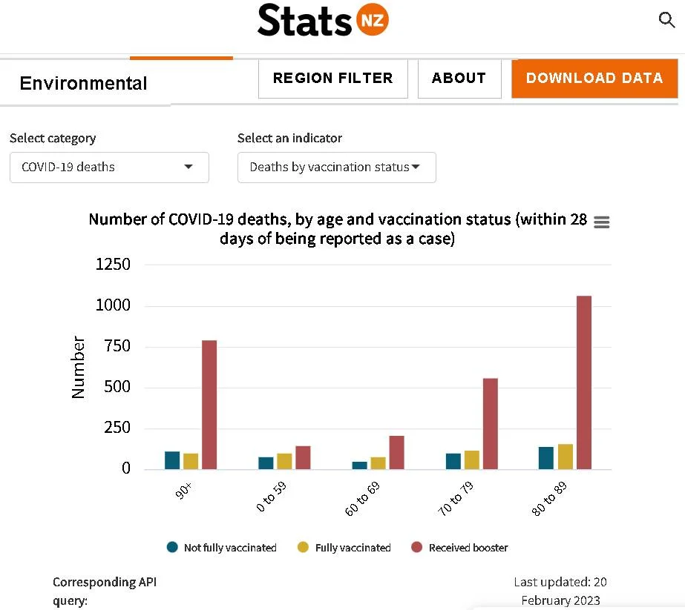
Task: Click the 70 to 79 booster bar
Action: (490, 424)
